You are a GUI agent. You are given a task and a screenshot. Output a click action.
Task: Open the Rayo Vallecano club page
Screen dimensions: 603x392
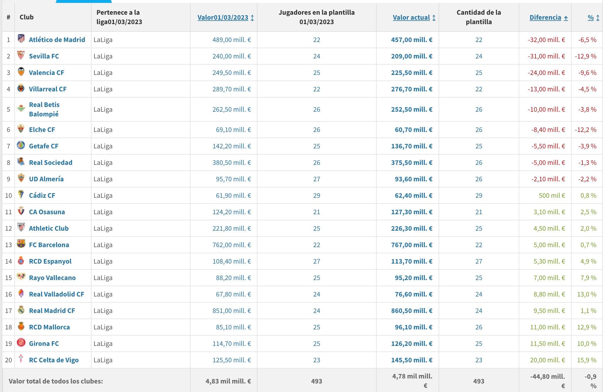[52, 278]
